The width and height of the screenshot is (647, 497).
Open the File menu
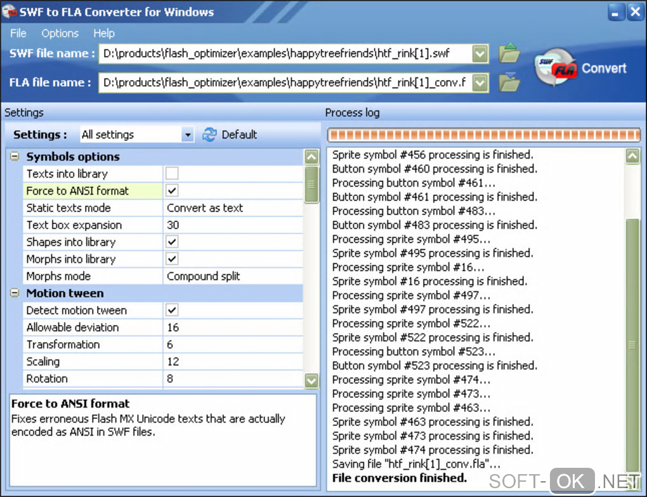[x=18, y=33]
